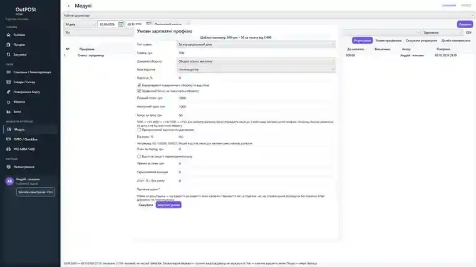Viewport: 476px width, 267px height.
Task: Open the Продаж sidebar menu item
Action: [19, 44]
